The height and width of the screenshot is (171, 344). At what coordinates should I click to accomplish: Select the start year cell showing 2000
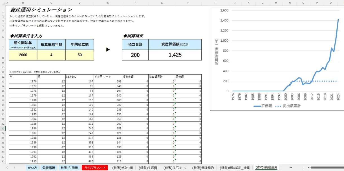coord(23,55)
